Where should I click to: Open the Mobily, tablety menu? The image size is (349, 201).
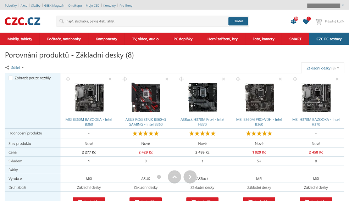pyautogui.click(x=20, y=39)
